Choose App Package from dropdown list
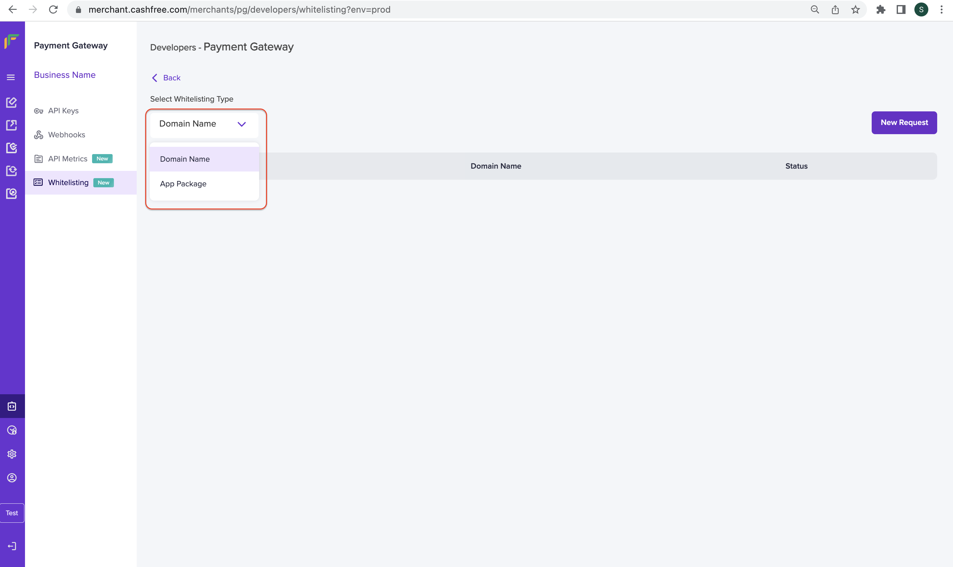The image size is (953, 567). click(204, 184)
